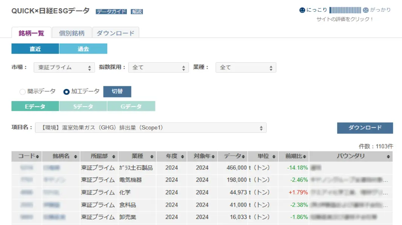
Task: Open the 項目名 dropdown for GHG Scope1
Action: [x=151, y=128]
